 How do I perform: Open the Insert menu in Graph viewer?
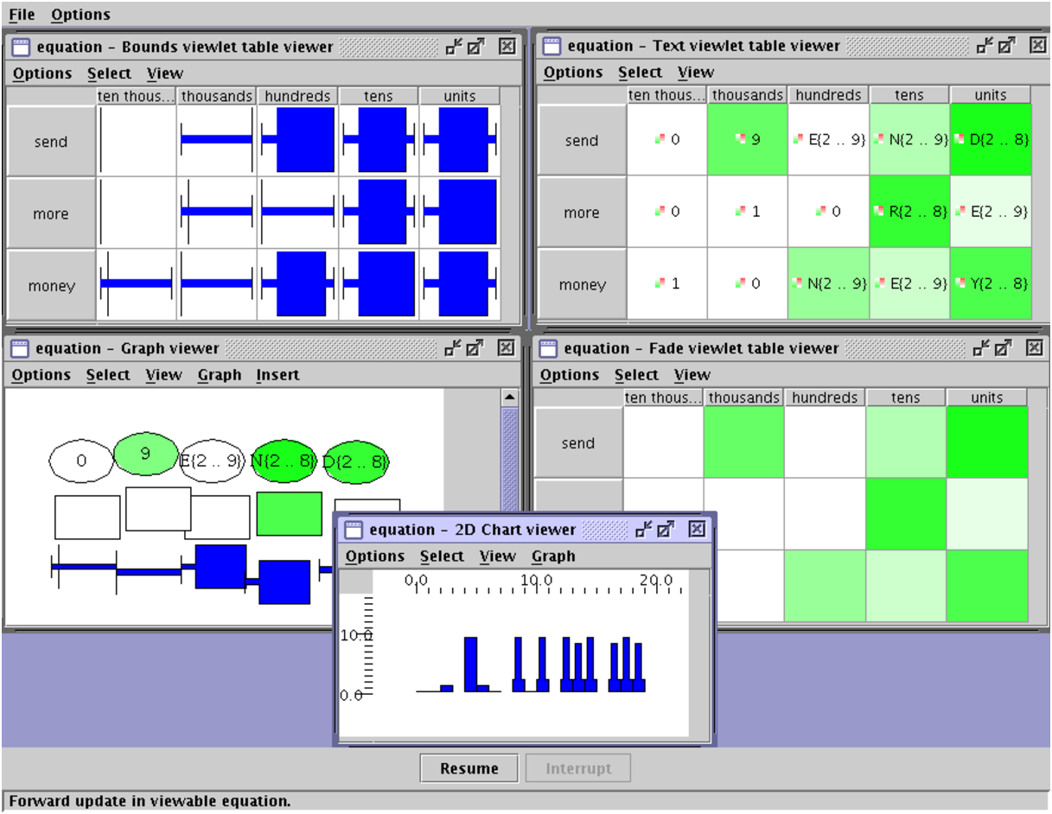277,375
